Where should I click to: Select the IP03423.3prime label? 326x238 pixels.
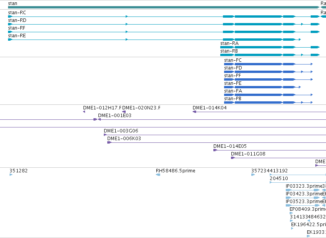point(304,194)
